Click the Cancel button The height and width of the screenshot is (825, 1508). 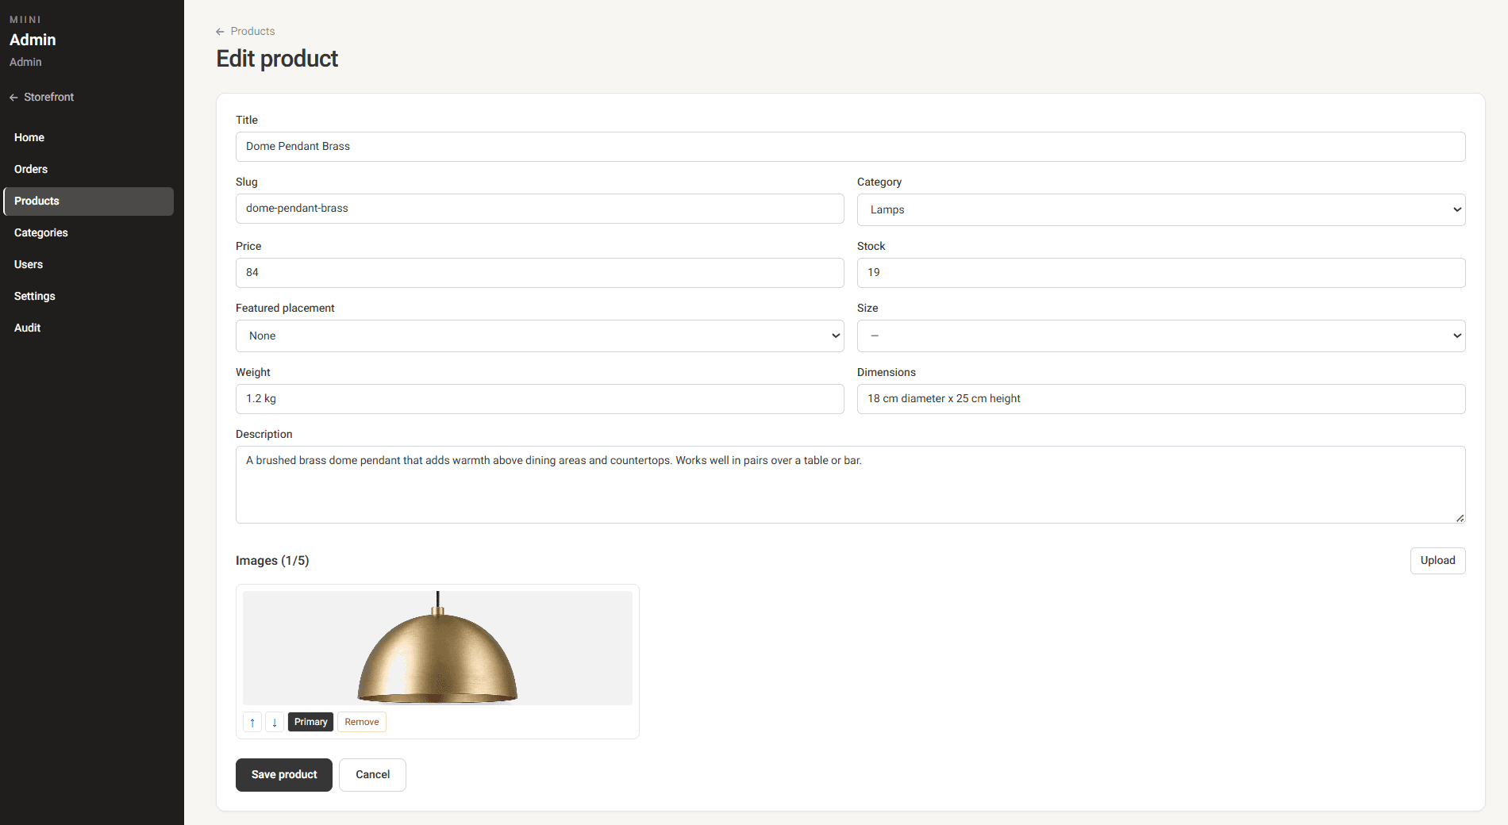click(372, 775)
